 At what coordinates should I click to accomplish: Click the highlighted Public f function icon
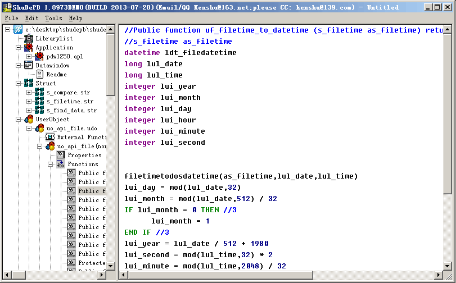(71, 191)
